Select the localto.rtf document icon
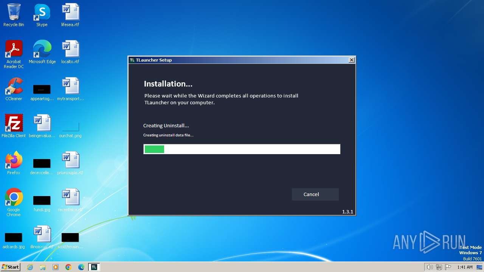Image resolution: width=484 pixels, height=272 pixels. point(70,52)
